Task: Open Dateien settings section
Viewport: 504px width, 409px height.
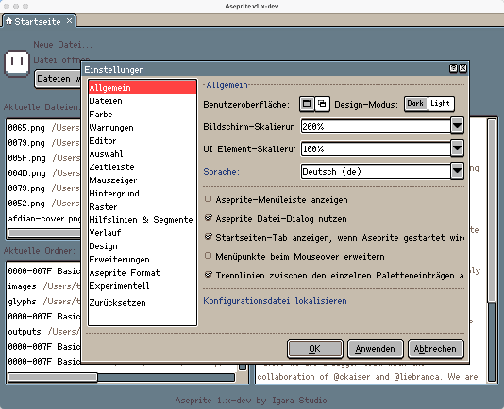Action: [143, 101]
